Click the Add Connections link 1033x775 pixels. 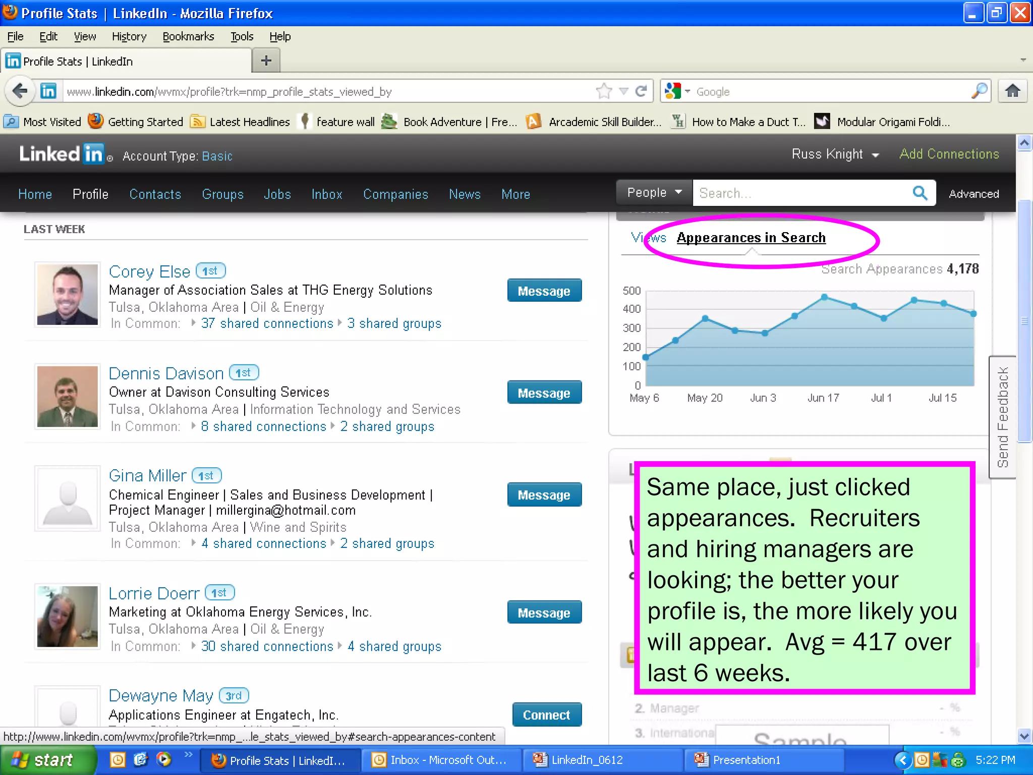949,154
